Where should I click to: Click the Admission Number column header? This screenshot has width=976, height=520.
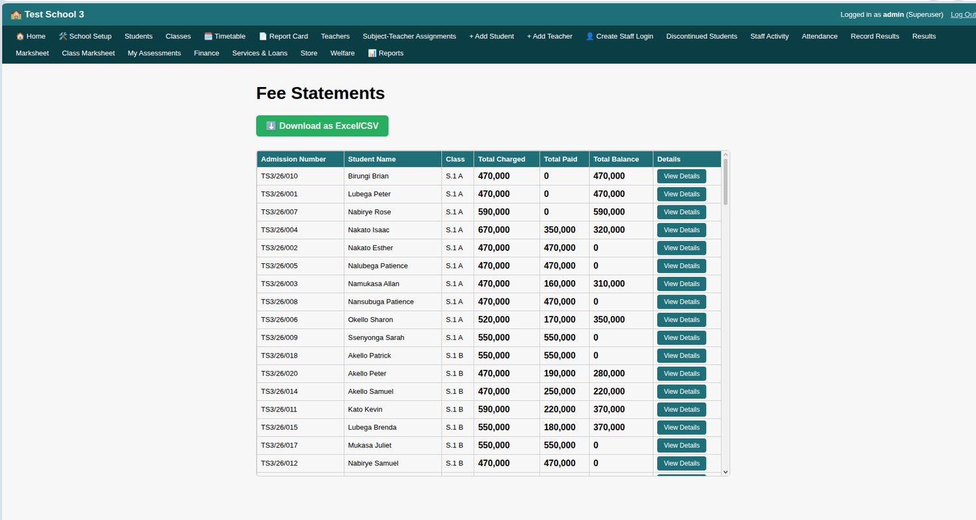(x=300, y=159)
